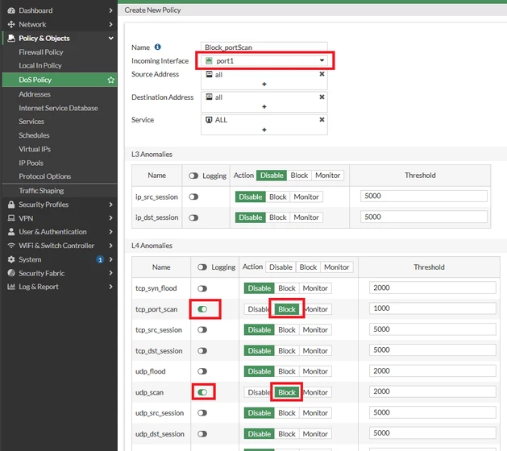
Task: Click the Network arrows icon in sidebar
Action: [11, 24]
